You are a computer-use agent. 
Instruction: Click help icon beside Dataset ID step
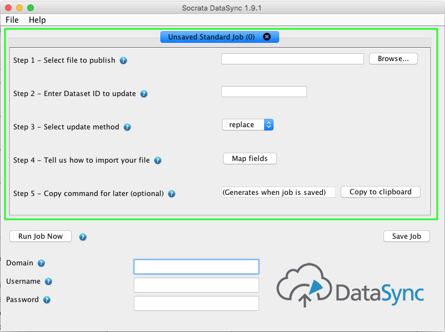click(144, 94)
